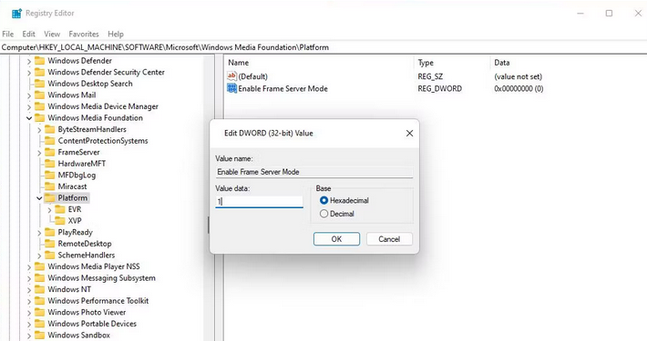Click the Windows NT folder icon
647x341 pixels.
tap(39, 289)
